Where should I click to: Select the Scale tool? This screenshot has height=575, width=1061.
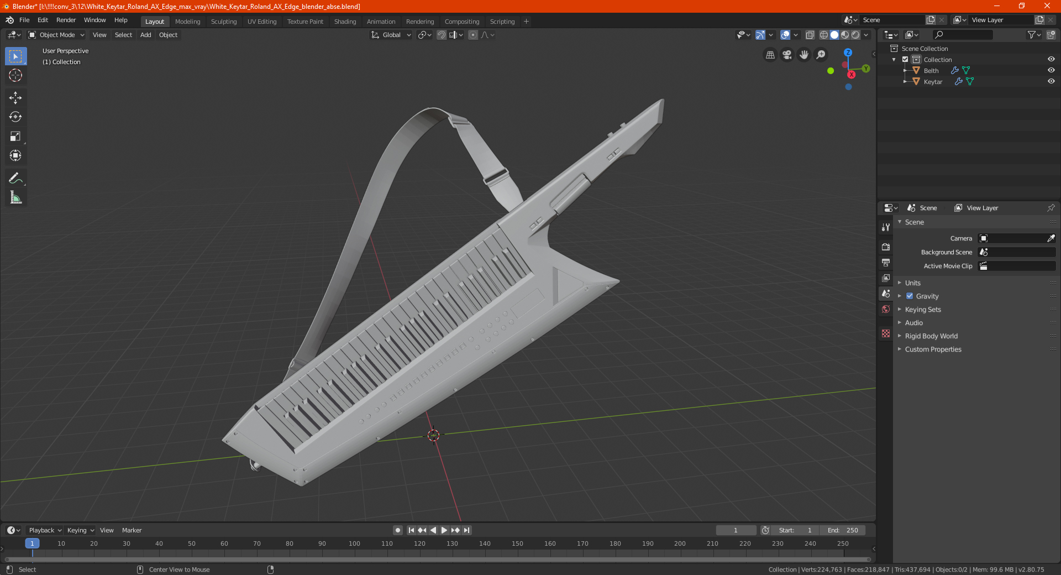coord(15,136)
